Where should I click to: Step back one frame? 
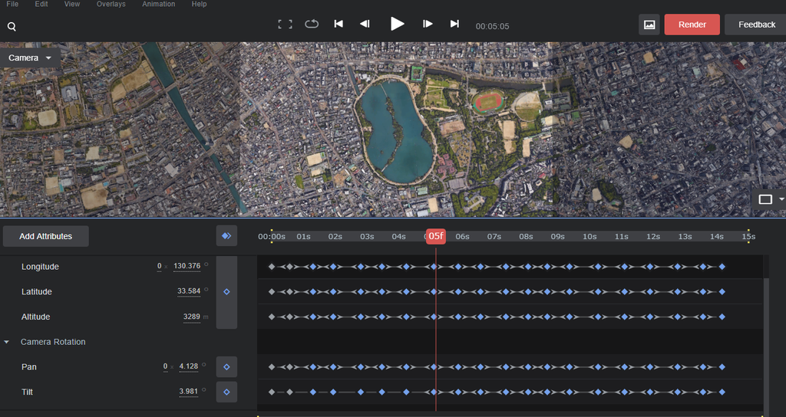pos(365,24)
